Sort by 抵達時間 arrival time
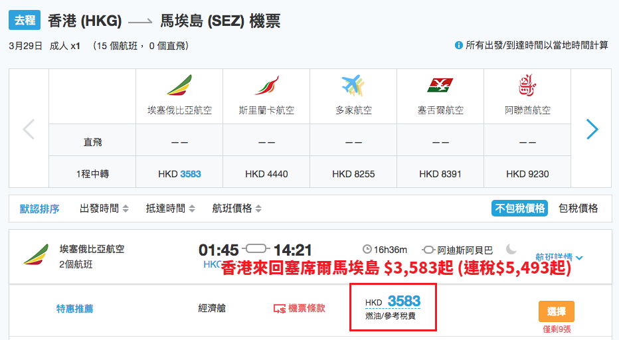Viewport: 619px width, 340px height. (x=171, y=209)
